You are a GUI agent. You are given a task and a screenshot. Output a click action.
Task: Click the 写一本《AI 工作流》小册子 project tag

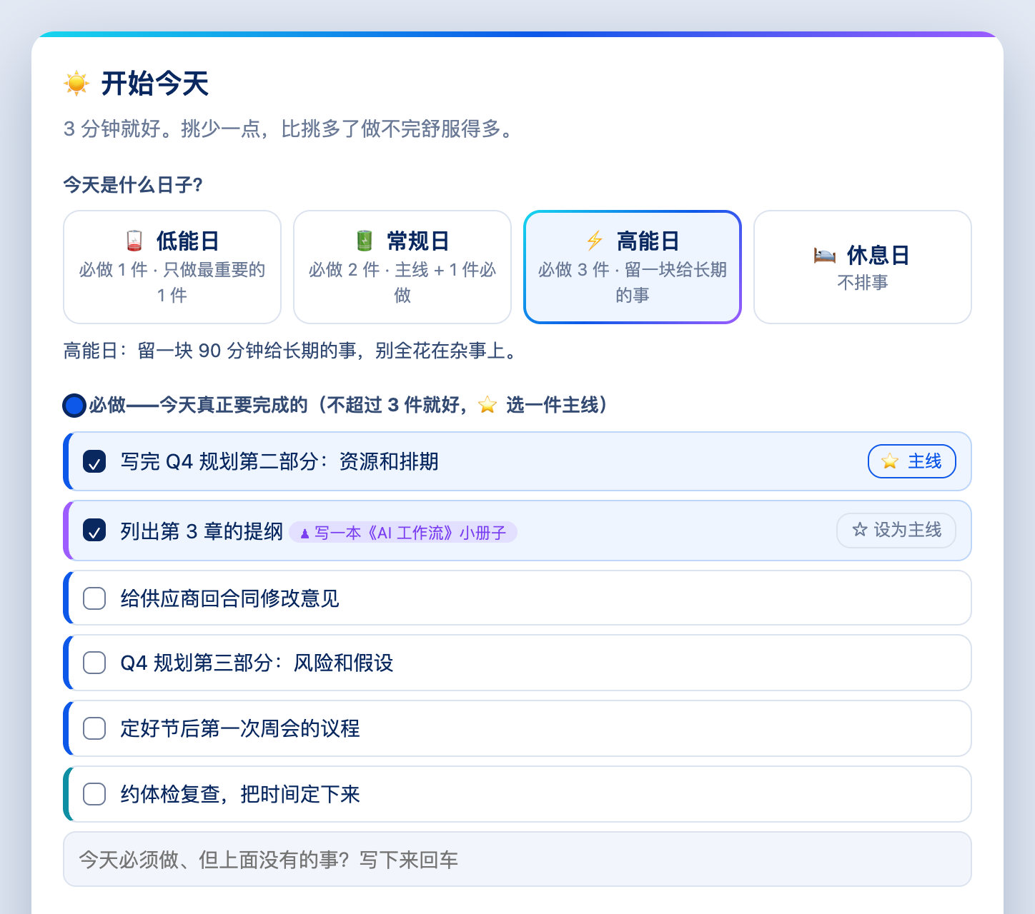403,533
